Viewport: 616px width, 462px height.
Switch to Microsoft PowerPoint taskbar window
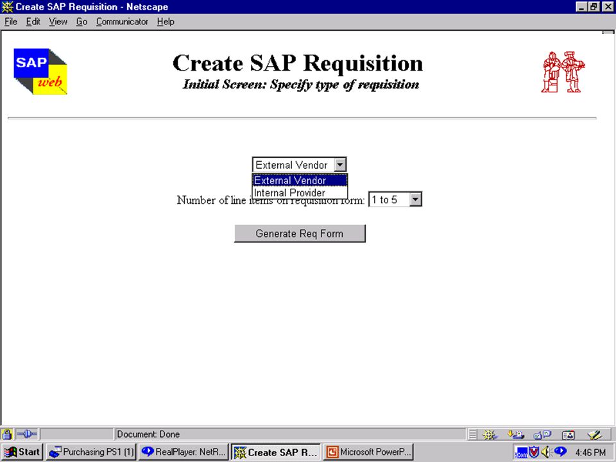[368, 452]
